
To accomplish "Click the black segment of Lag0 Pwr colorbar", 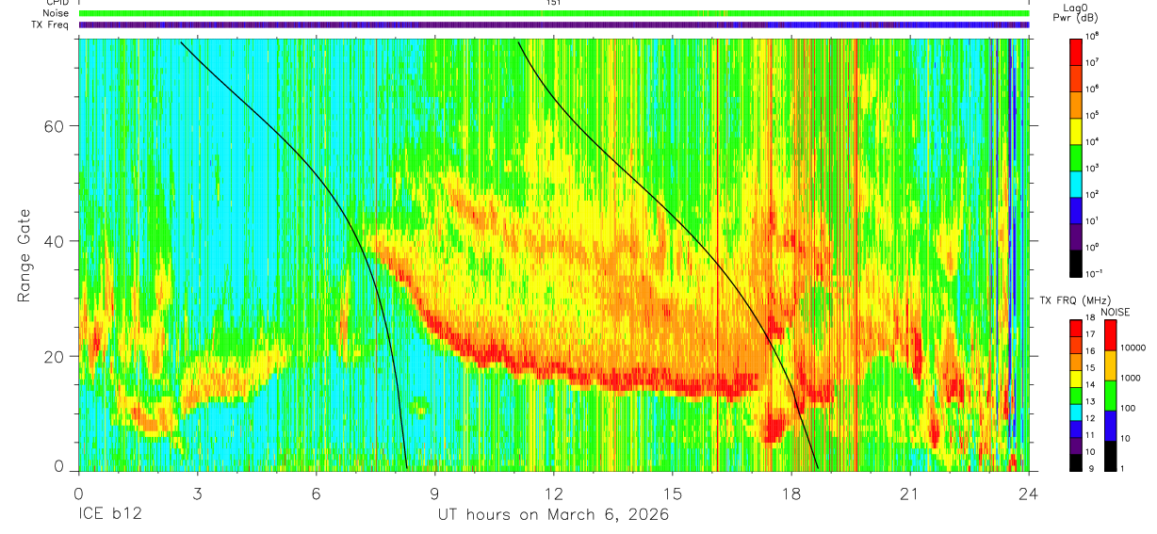I will click(x=1076, y=262).
